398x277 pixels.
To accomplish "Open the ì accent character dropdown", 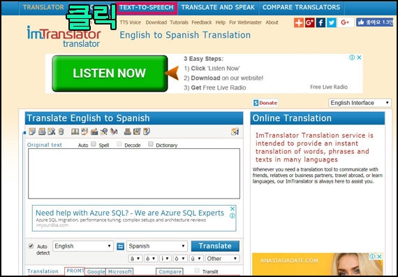I will [165, 259].
